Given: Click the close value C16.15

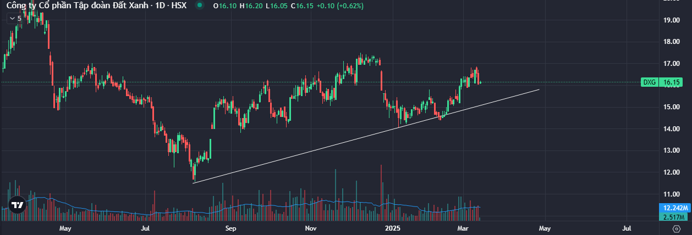Looking at the screenshot, I should (302, 5).
